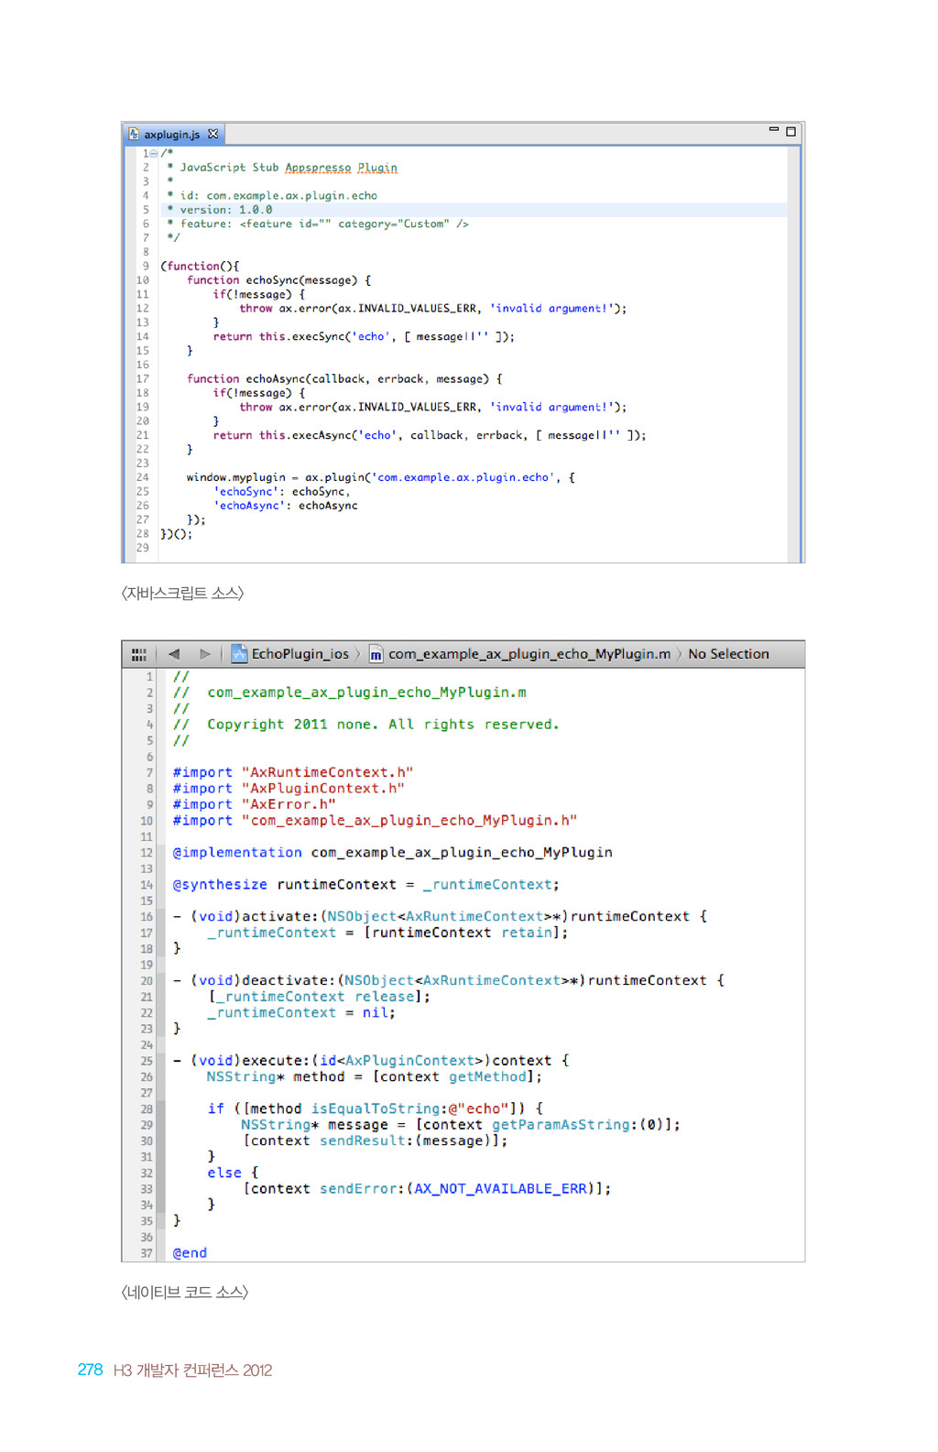Screen dimensions: 938x1452
Task: Click '#import "AxRuntimeContext.h"' line
Action: 293,773
